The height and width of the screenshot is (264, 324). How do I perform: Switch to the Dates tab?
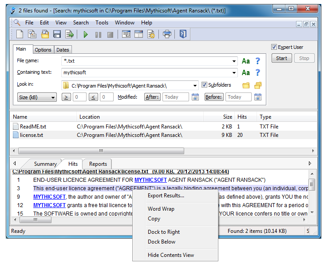pyautogui.click(x=63, y=50)
